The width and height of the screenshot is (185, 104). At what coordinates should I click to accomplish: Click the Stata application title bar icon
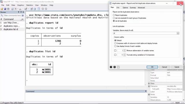point(1,2)
